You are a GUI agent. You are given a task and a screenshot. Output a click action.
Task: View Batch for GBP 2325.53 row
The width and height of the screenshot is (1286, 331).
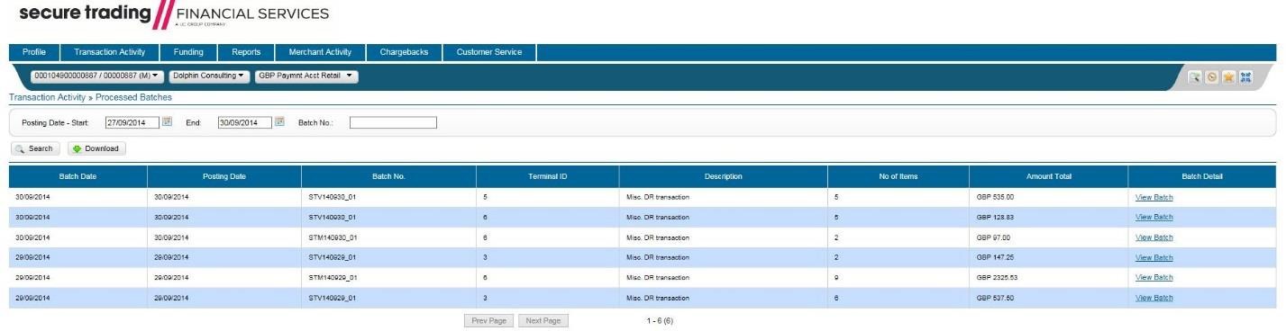coord(1154,278)
